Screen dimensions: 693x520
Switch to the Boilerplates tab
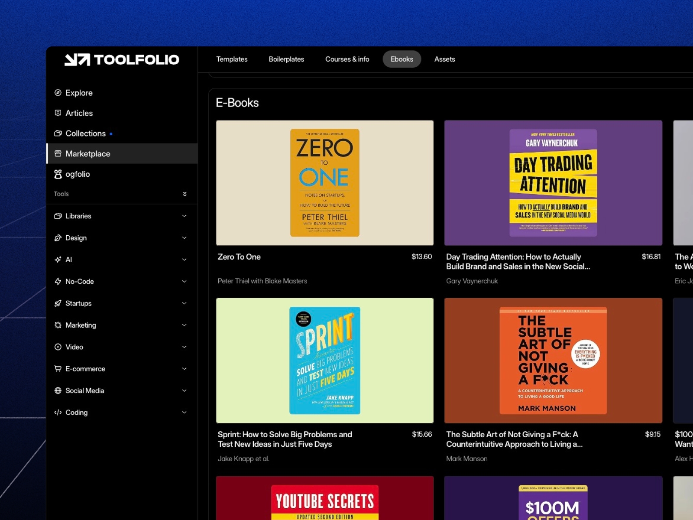286,59
